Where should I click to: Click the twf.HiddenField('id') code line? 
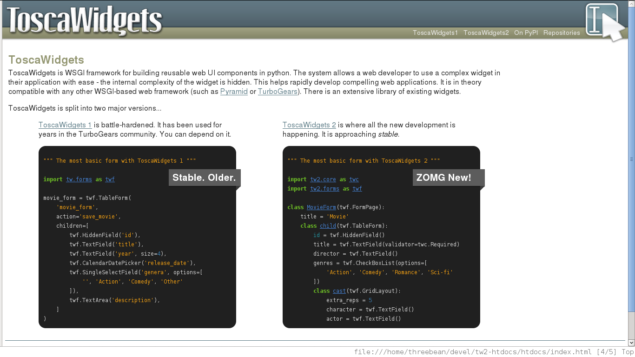105,235
